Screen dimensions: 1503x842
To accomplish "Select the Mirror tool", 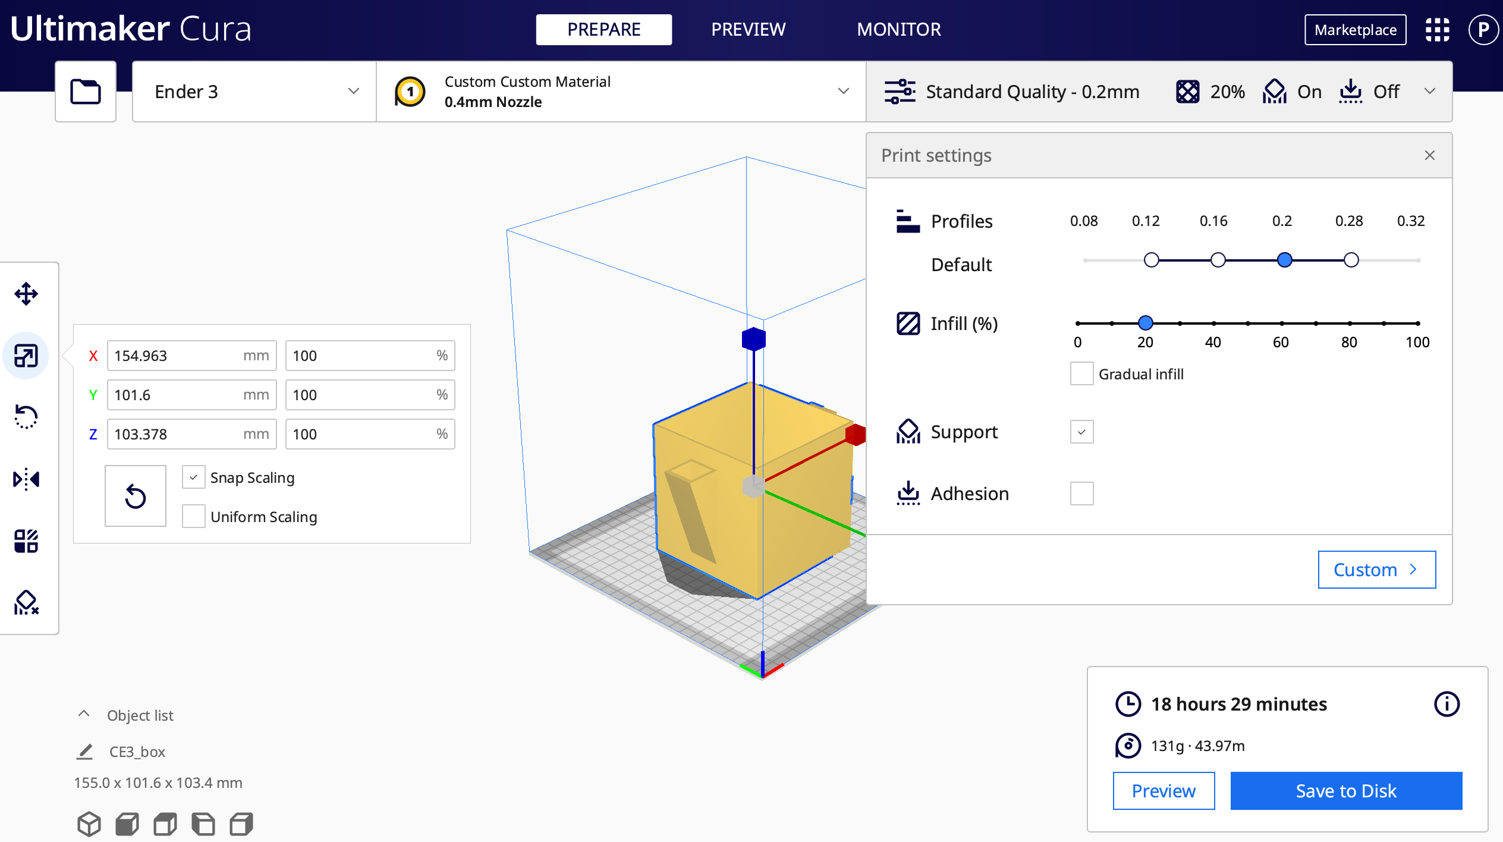I will pyautogui.click(x=26, y=479).
